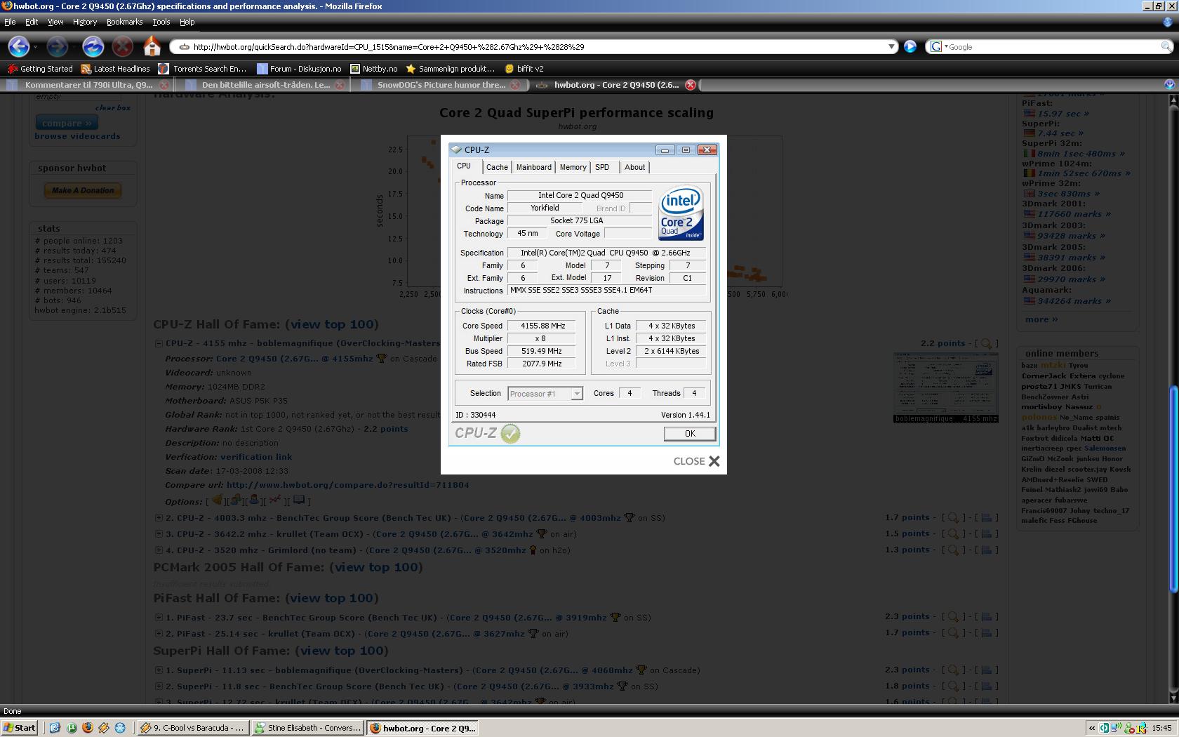Open Latest Headlines feed bookmark
This screenshot has height=737, width=1179.
point(115,69)
